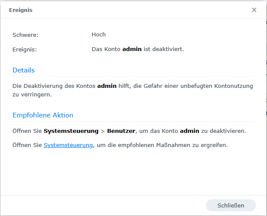Click the severity value Hoch

tap(99, 35)
